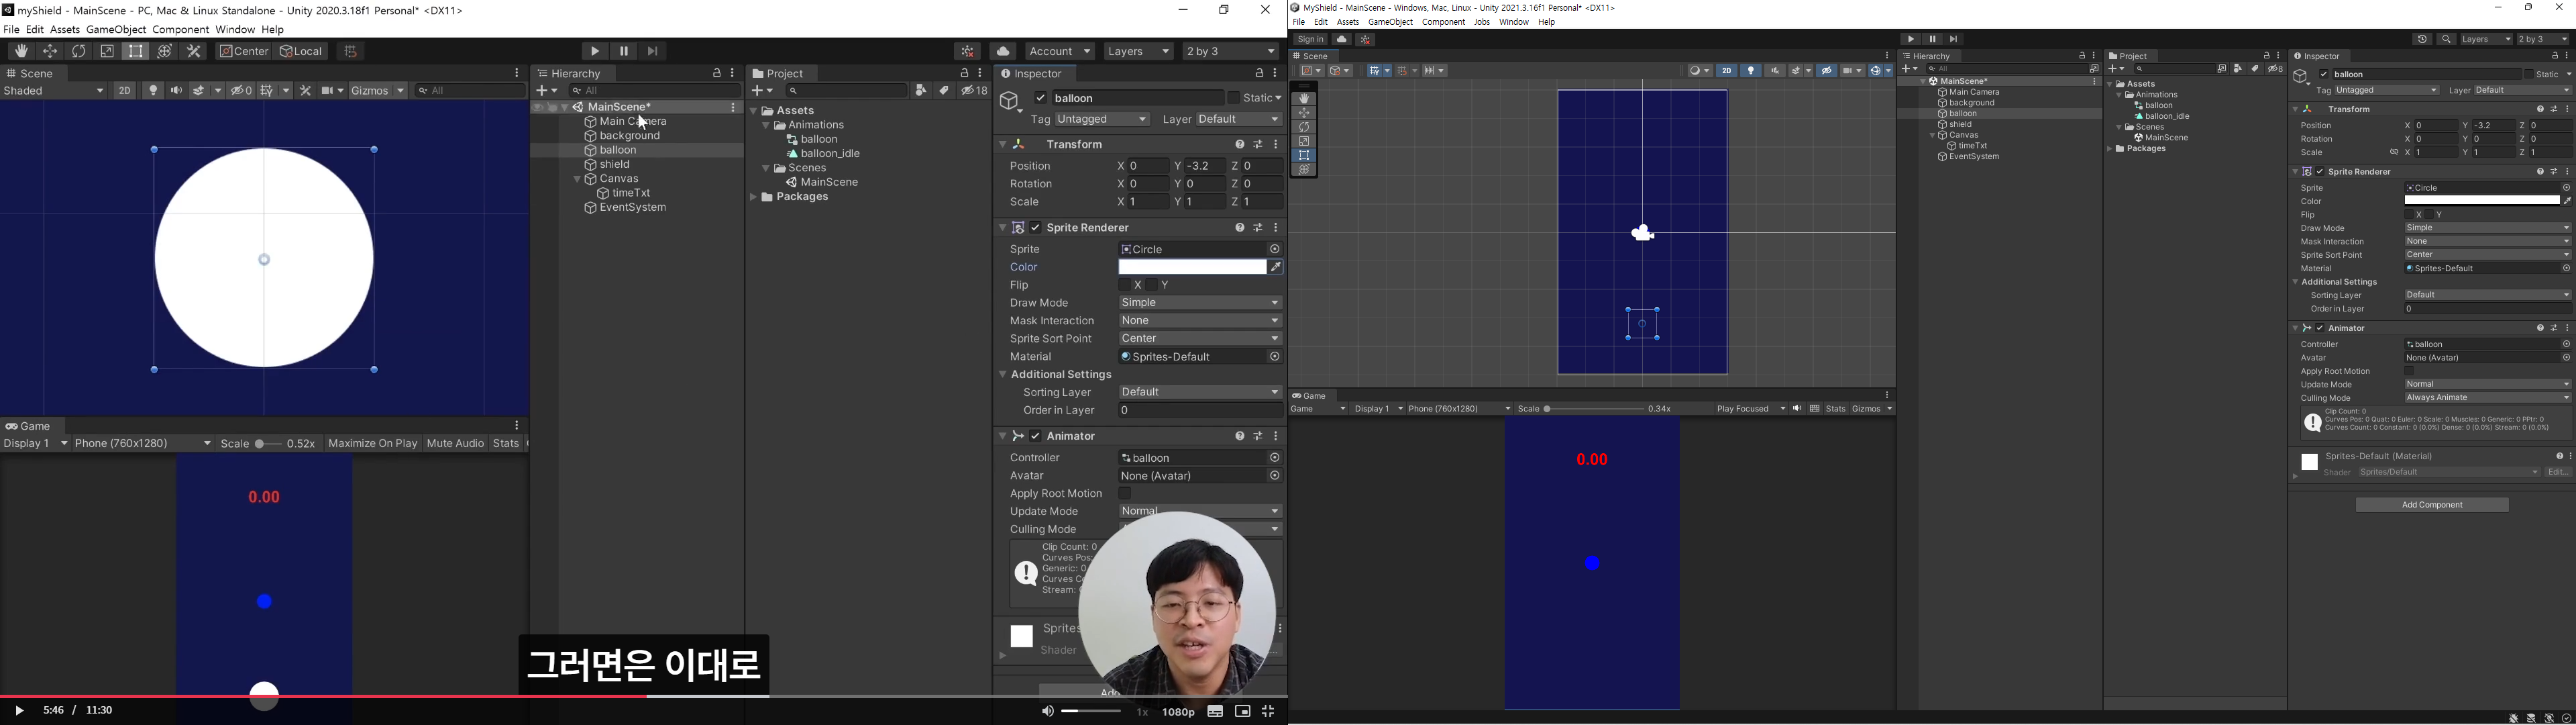Select the Rect tool in right Unity scene overlay
Screen dimensions: 2576x725
(x=1303, y=155)
